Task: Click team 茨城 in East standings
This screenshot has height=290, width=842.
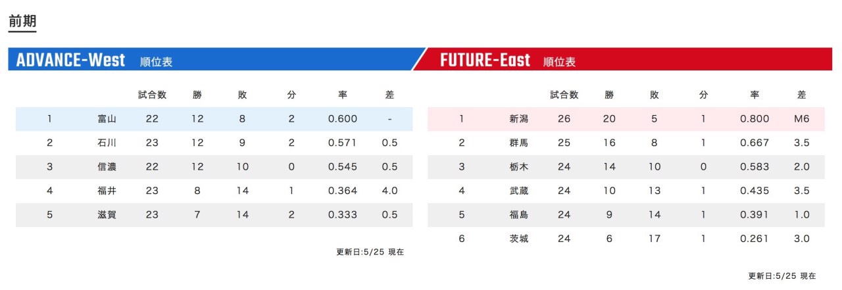Action: 518,239
